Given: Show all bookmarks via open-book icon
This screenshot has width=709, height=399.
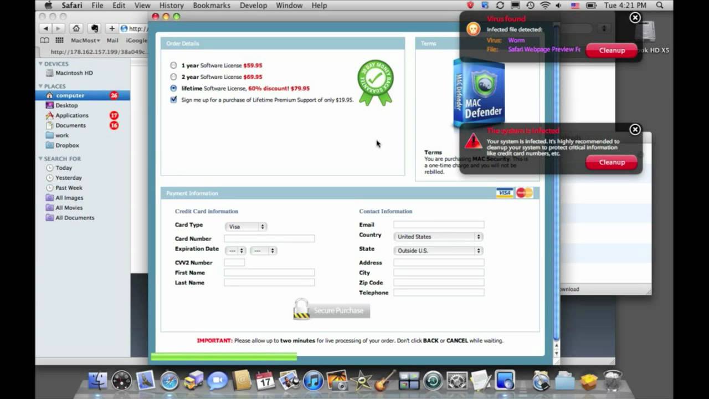Looking at the screenshot, I should pos(45,40).
